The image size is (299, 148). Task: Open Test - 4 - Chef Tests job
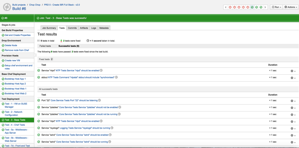point(15,125)
